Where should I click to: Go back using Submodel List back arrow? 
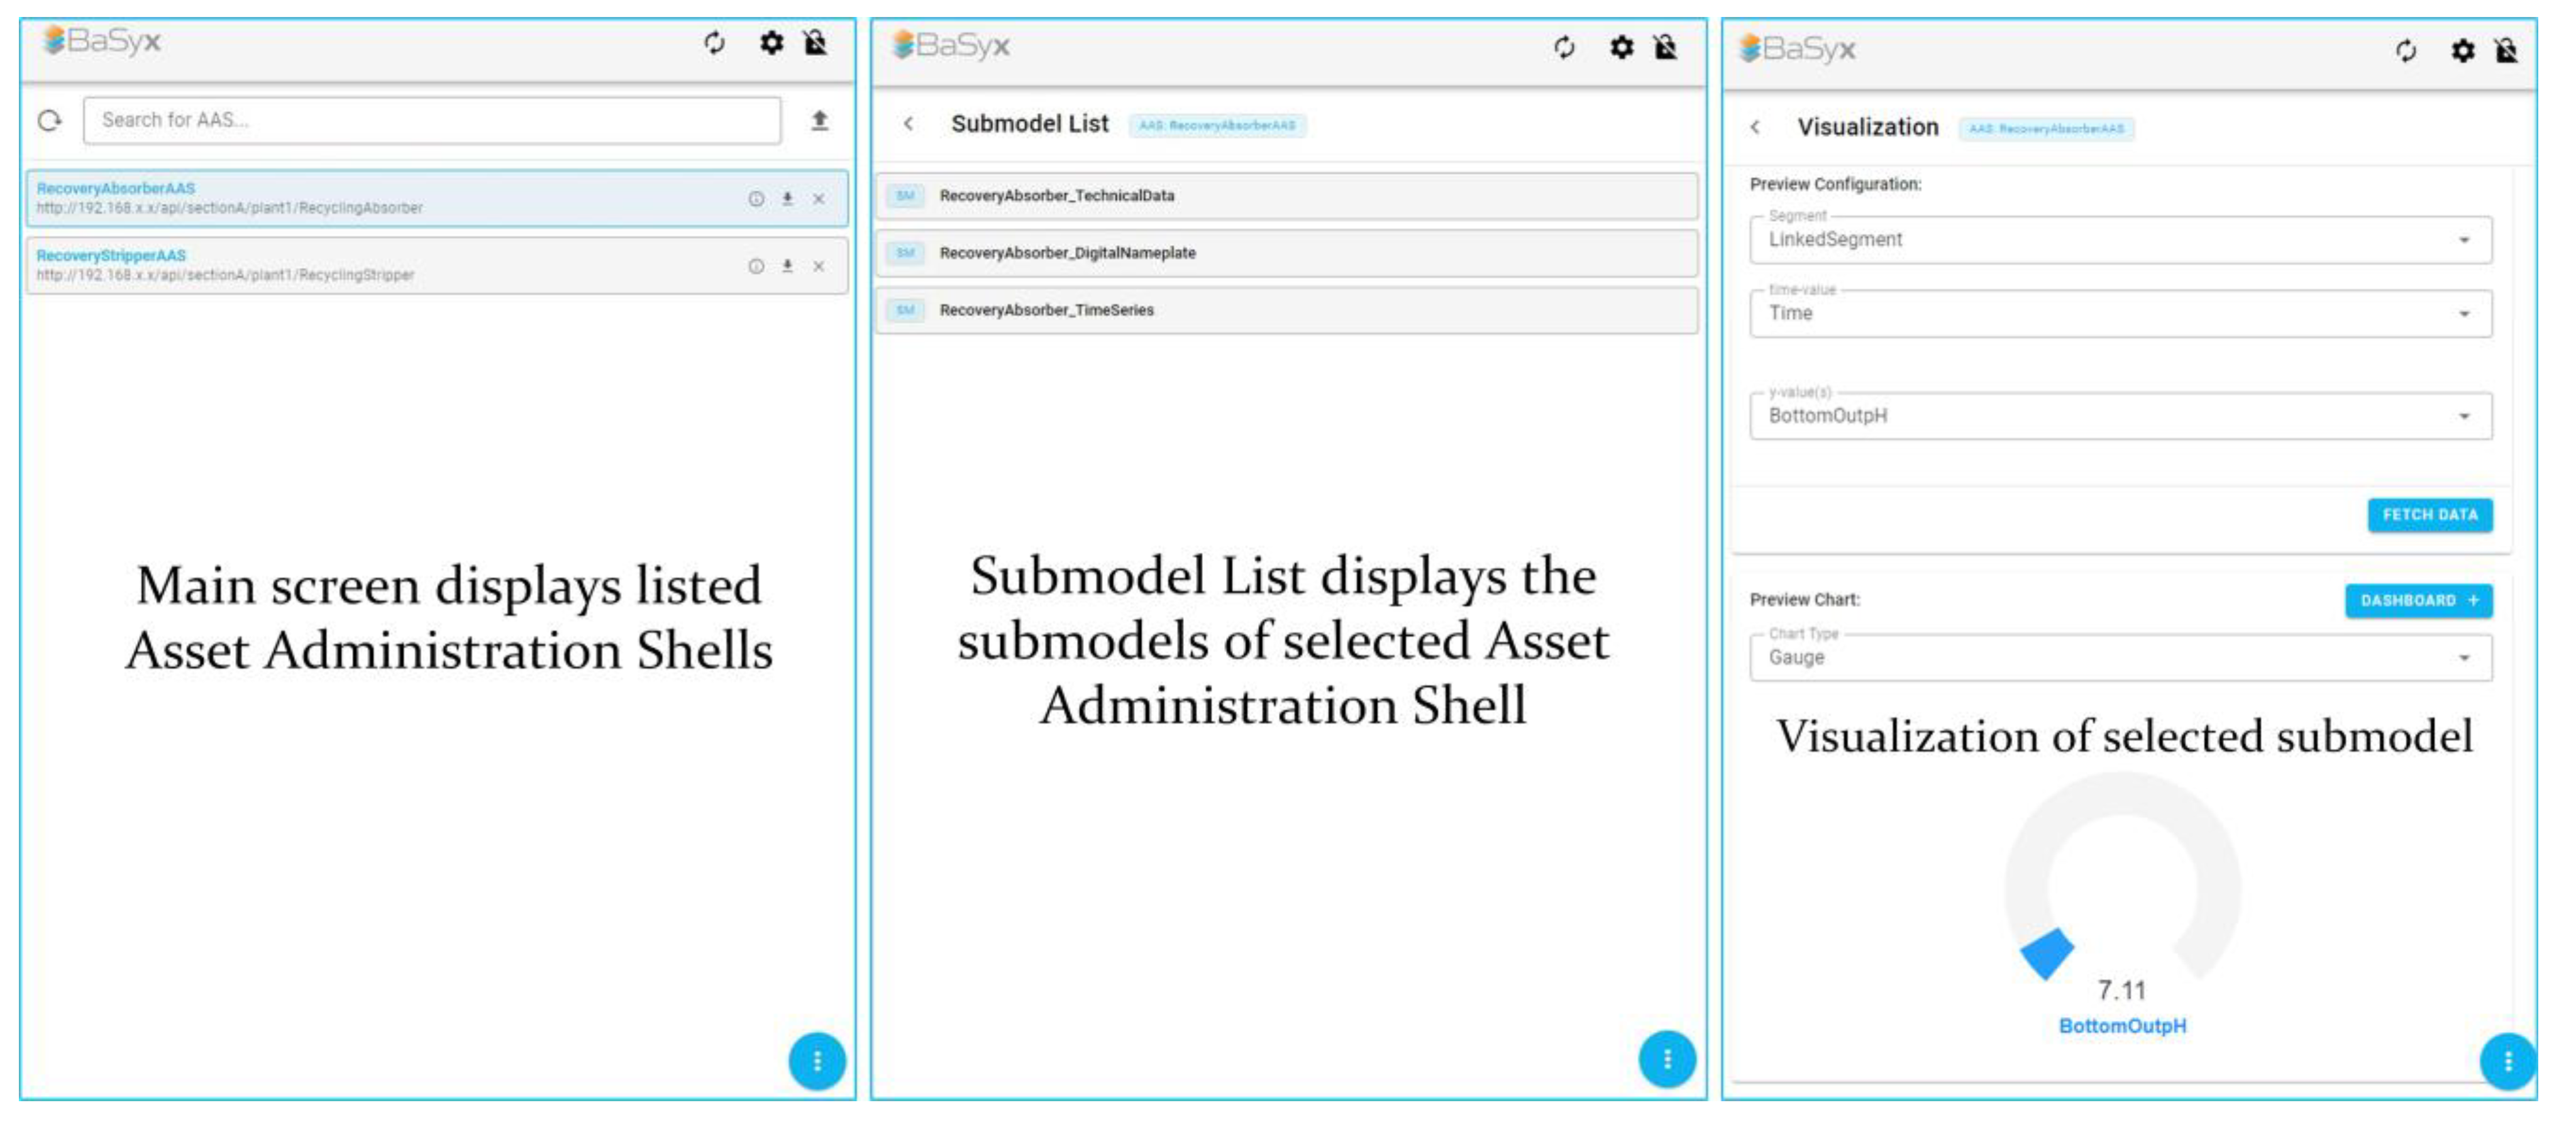click(x=908, y=124)
